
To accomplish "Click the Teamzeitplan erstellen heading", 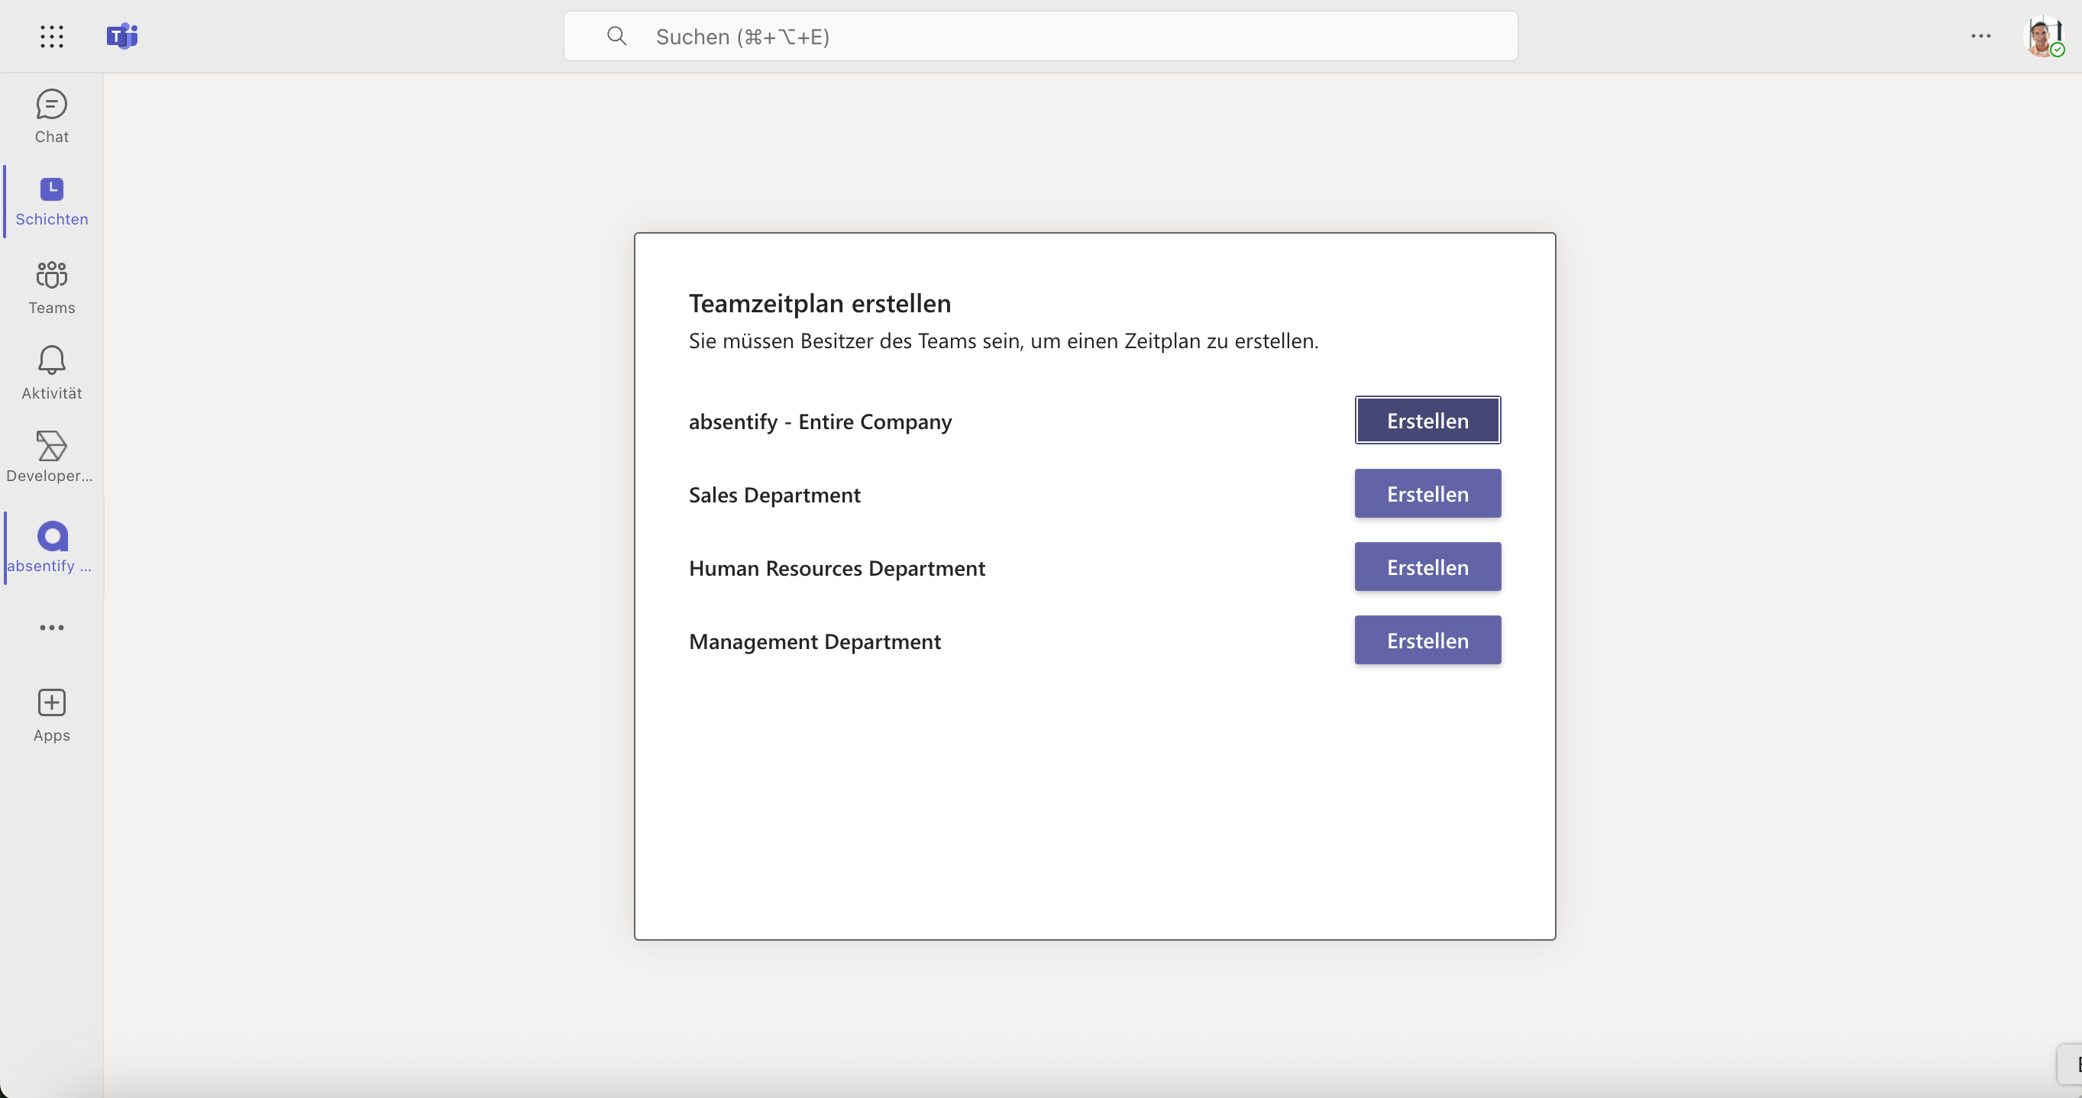I will coord(820,303).
